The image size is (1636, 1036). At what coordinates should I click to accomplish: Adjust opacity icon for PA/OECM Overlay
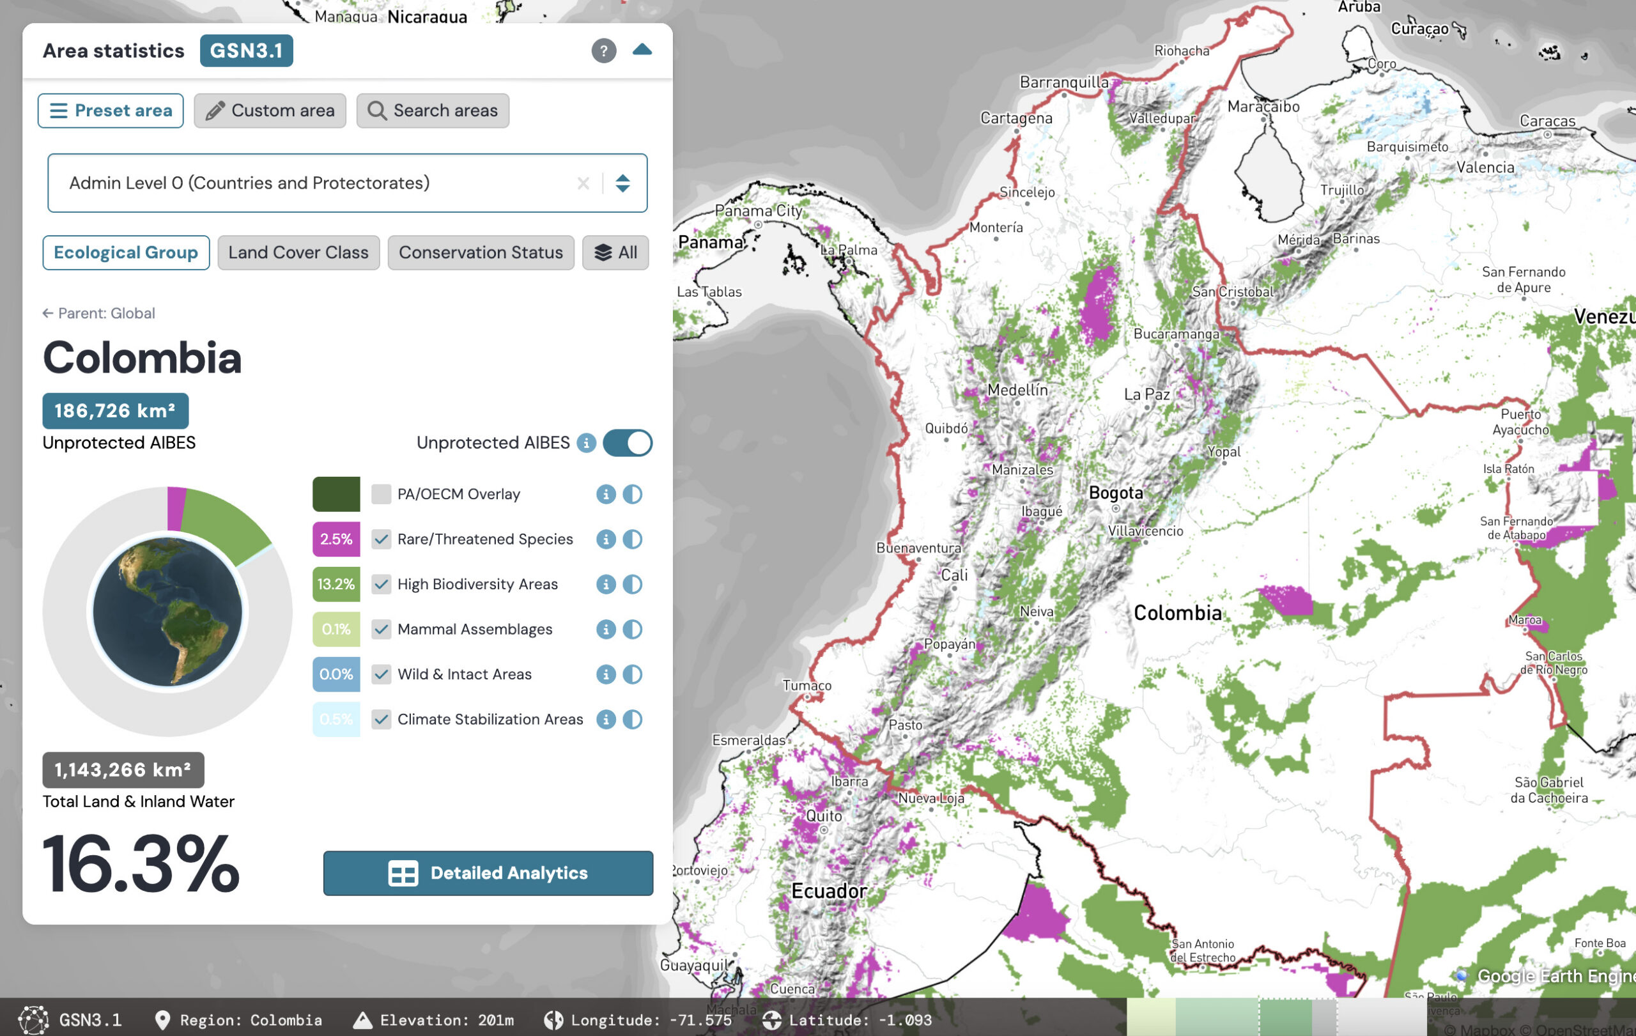pos(633,494)
